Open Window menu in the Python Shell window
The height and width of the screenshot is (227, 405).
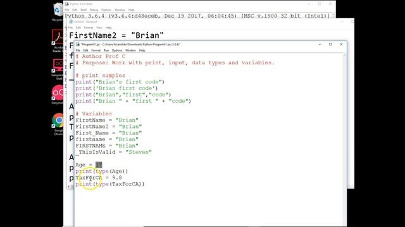tap(120, 10)
